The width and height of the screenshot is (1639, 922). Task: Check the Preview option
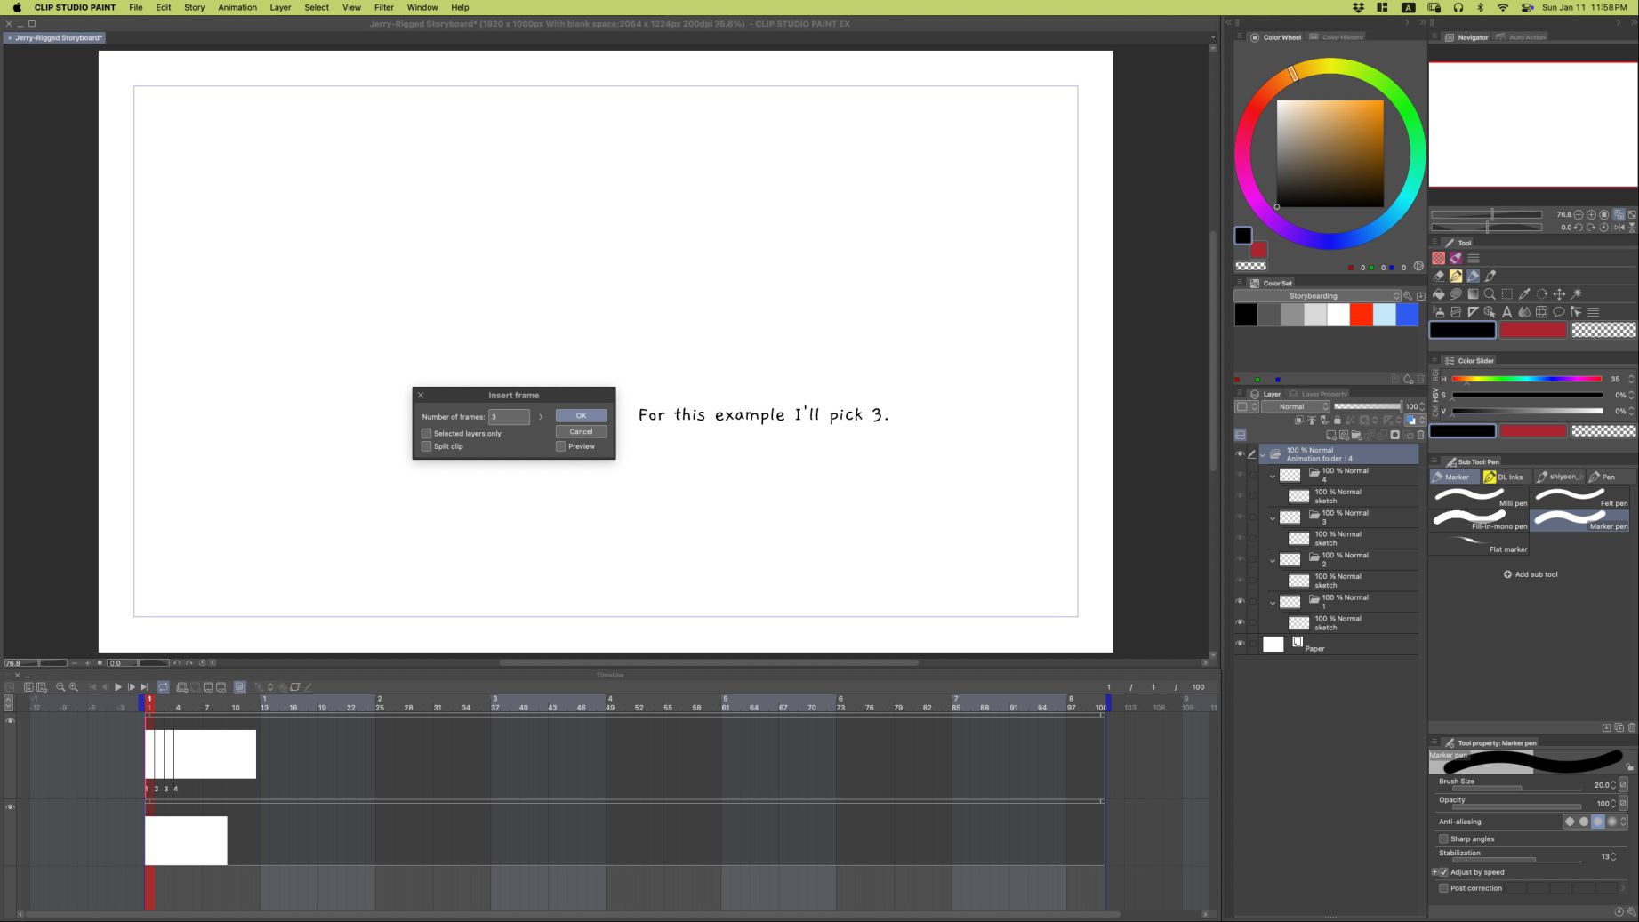[561, 446]
